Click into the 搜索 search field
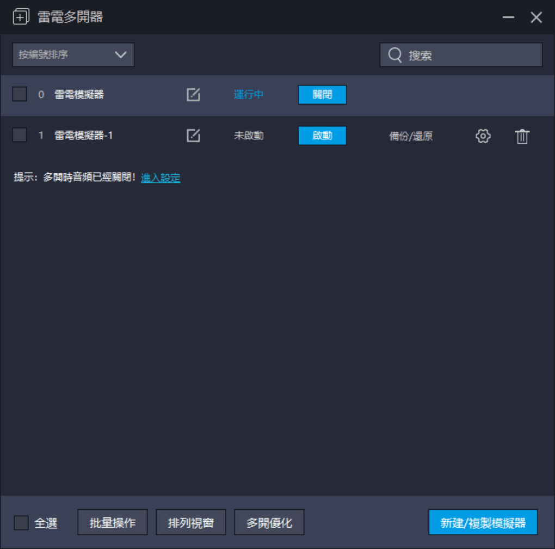555x549 pixels. coord(461,55)
